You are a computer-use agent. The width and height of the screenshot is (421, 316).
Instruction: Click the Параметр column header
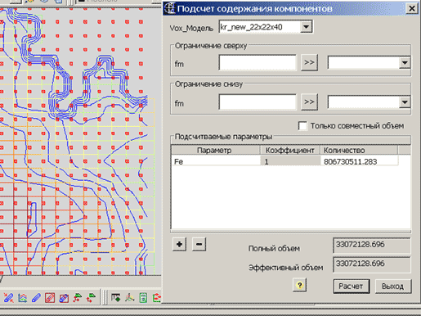(214, 150)
